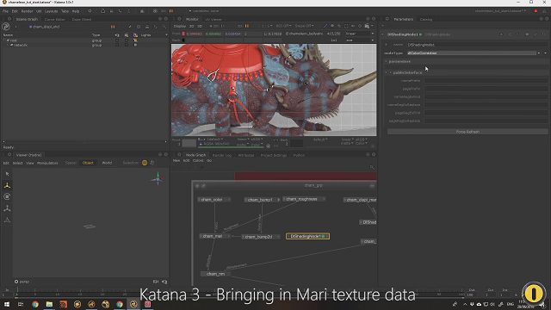The image size is (551, 310).
Task: Toggle the second checkbox on root row
Action: [127, 40]
